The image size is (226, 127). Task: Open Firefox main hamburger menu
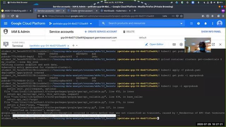point(223,16)
